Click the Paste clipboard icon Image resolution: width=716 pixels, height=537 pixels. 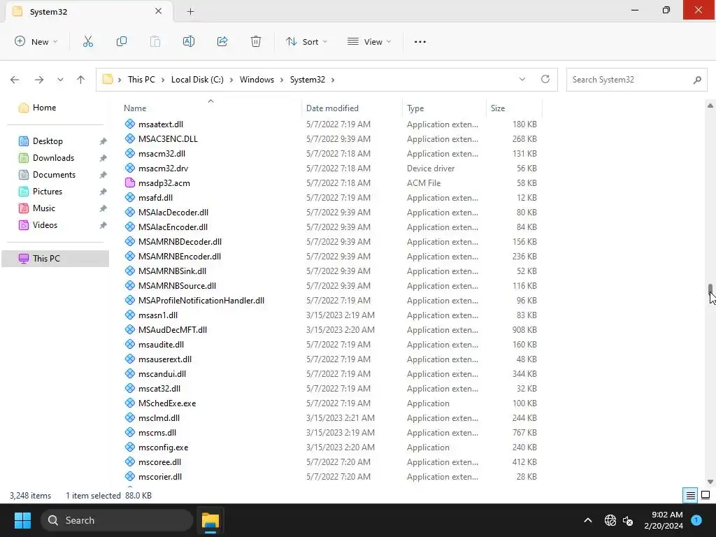point(155,41)
